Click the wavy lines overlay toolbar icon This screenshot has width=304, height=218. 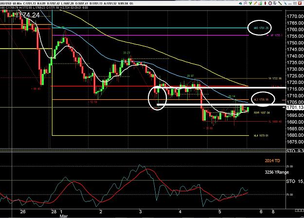pyautogui.click(x=246, y=3)
